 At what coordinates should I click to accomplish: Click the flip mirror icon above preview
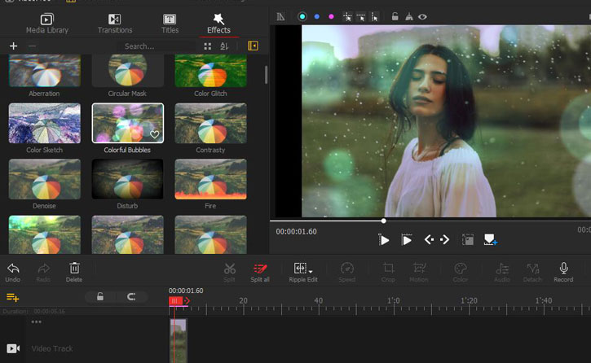280,16
